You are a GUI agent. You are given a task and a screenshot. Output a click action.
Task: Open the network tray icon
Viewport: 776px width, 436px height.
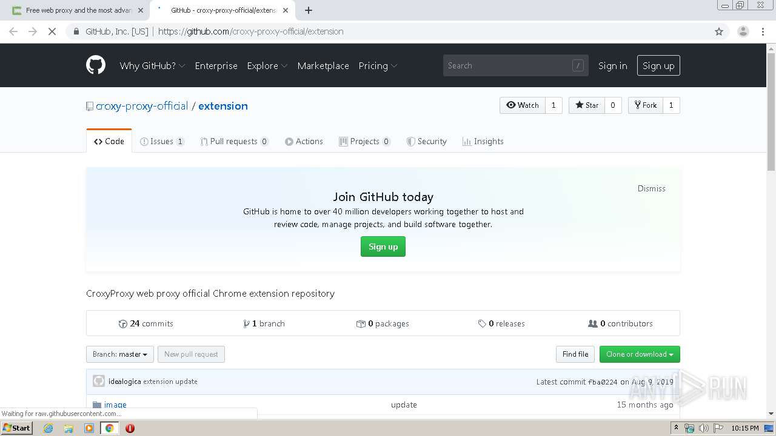point(689,428)
